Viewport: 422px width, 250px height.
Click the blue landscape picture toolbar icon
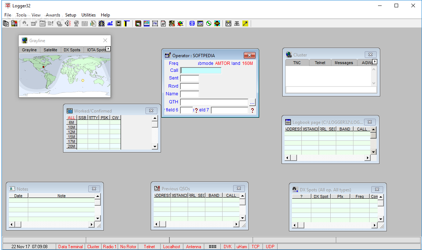pyautogui.click(x=147, y=23)
